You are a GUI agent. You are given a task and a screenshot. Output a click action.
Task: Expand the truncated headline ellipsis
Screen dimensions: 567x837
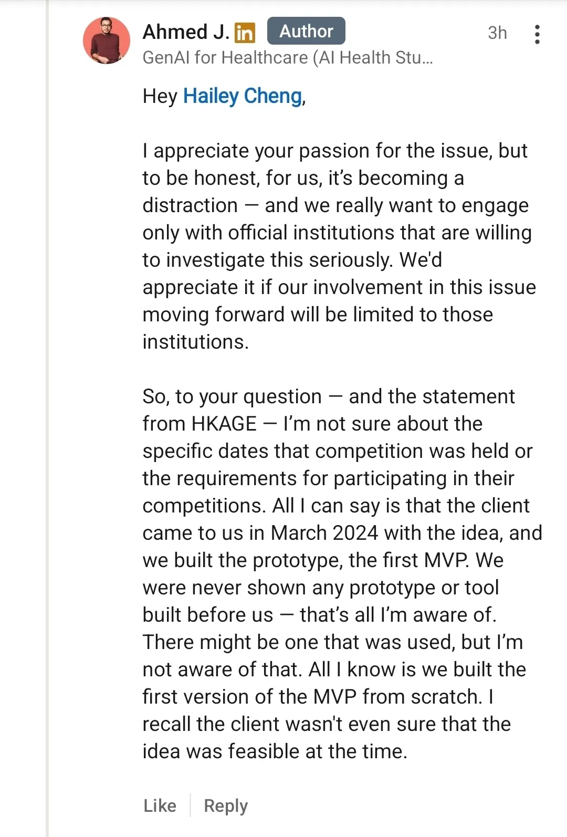[x=427, y=58]
